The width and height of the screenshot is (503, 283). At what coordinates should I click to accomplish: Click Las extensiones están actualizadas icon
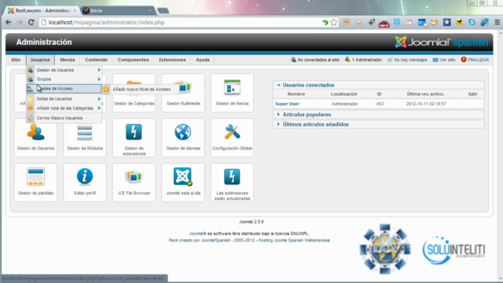pyautogui.click(x=233, y=182)
